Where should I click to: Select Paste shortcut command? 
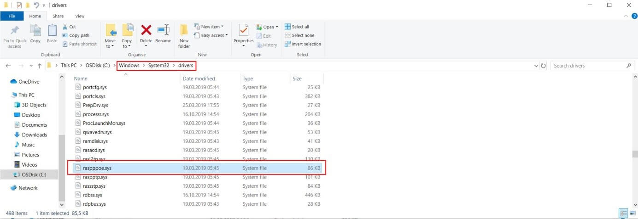point(80,44)
